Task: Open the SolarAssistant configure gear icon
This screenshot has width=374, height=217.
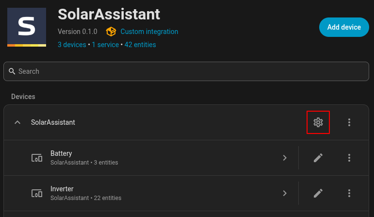Action: point(318,122)
